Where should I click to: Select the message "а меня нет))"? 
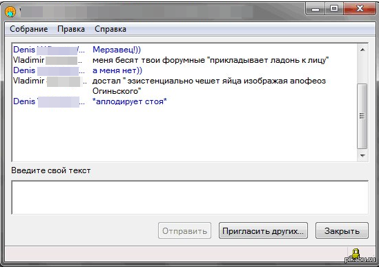(x=117, y=70)
